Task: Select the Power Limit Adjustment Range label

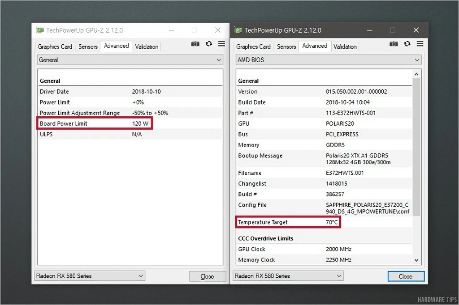Action: 80,113
